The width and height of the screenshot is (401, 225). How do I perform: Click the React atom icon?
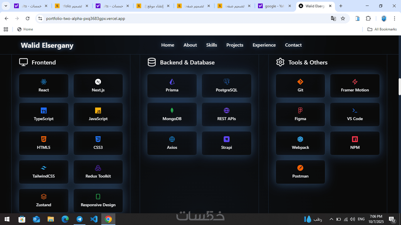(44, 82)
